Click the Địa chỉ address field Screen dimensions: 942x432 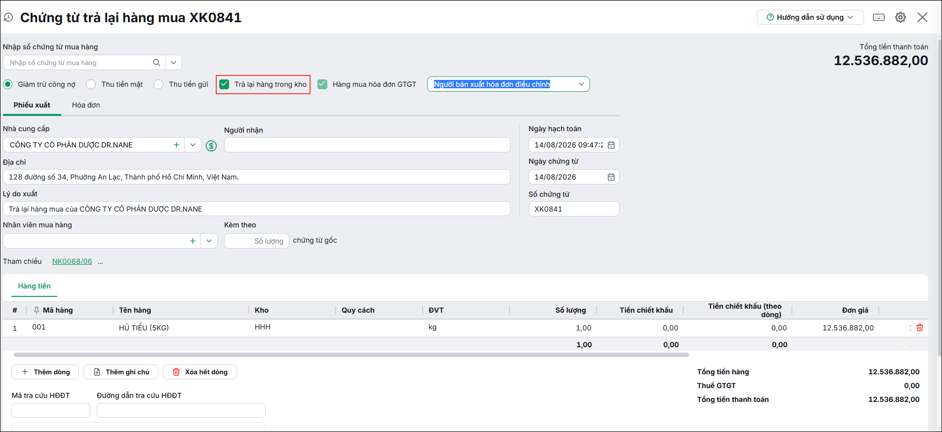pos(257,177)
